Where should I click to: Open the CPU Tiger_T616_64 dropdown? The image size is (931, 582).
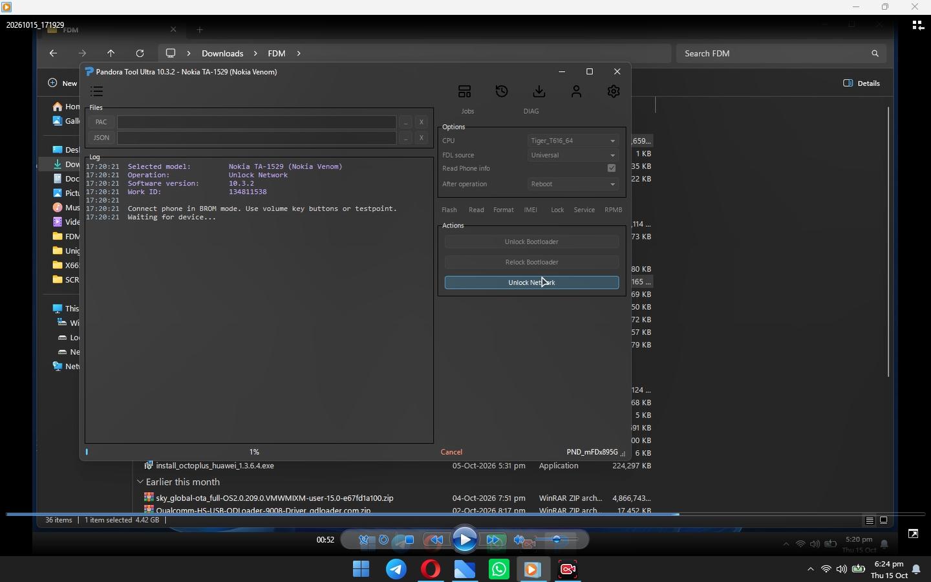click(x=573, y=140)
